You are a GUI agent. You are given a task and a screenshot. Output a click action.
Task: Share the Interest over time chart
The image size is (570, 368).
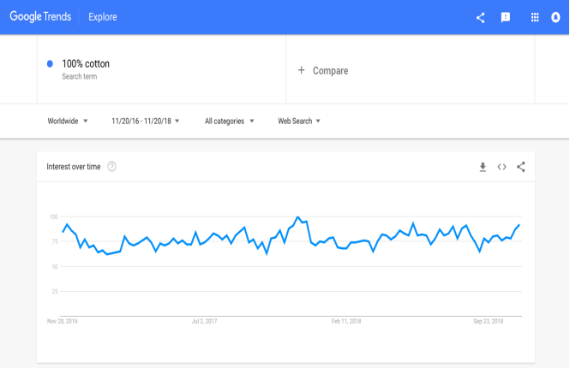pyautogui.click(x=520, y=167)
